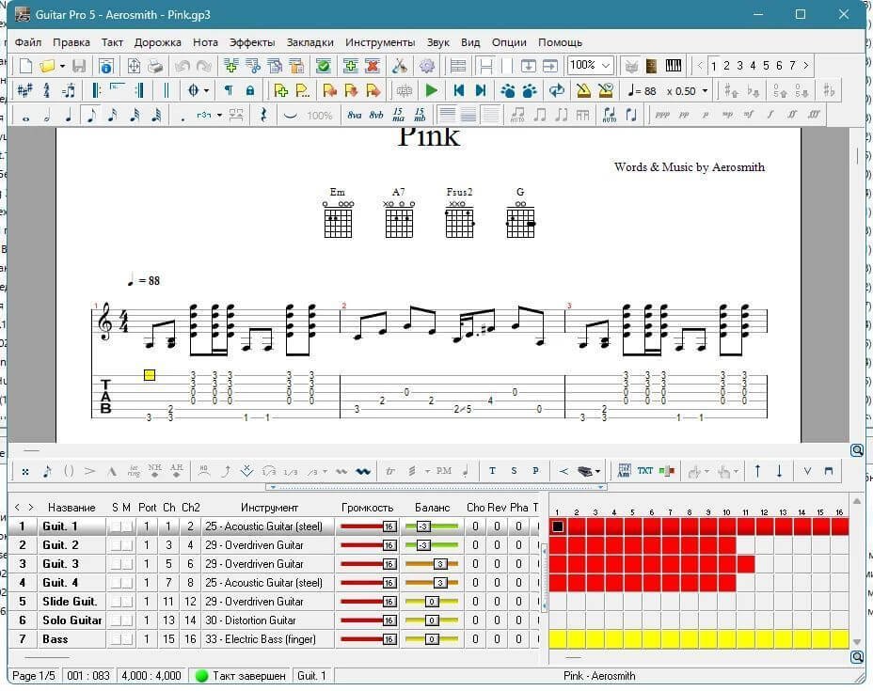
Task: Toggle Mute box for Slide Guit.
Action: 127,602
